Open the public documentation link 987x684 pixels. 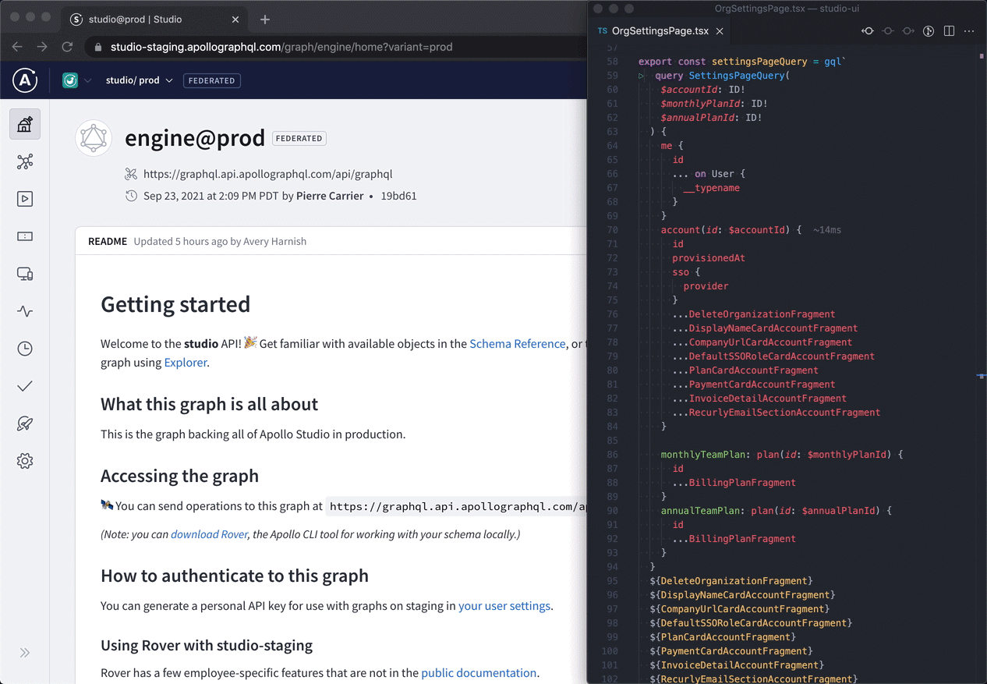pos(479,672)
